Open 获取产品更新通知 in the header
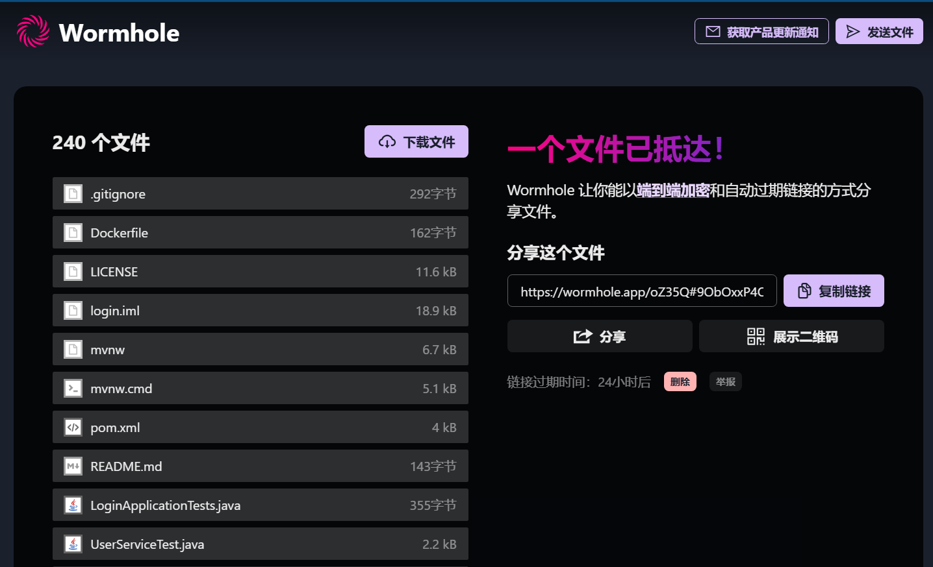Image resolution: width=933 pixels, height=567 pixels. pyautogui.click(x=761, y=31)
